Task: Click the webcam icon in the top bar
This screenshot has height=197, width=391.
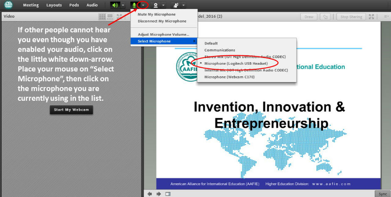Action: pos(156,5)
